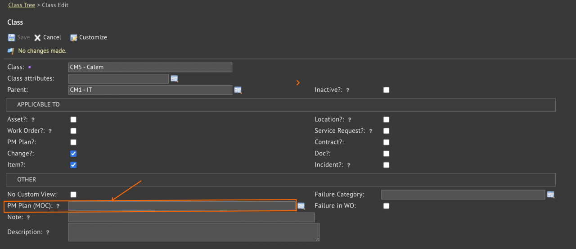Click help mark next to Inactive?

[x=348, y=90]
